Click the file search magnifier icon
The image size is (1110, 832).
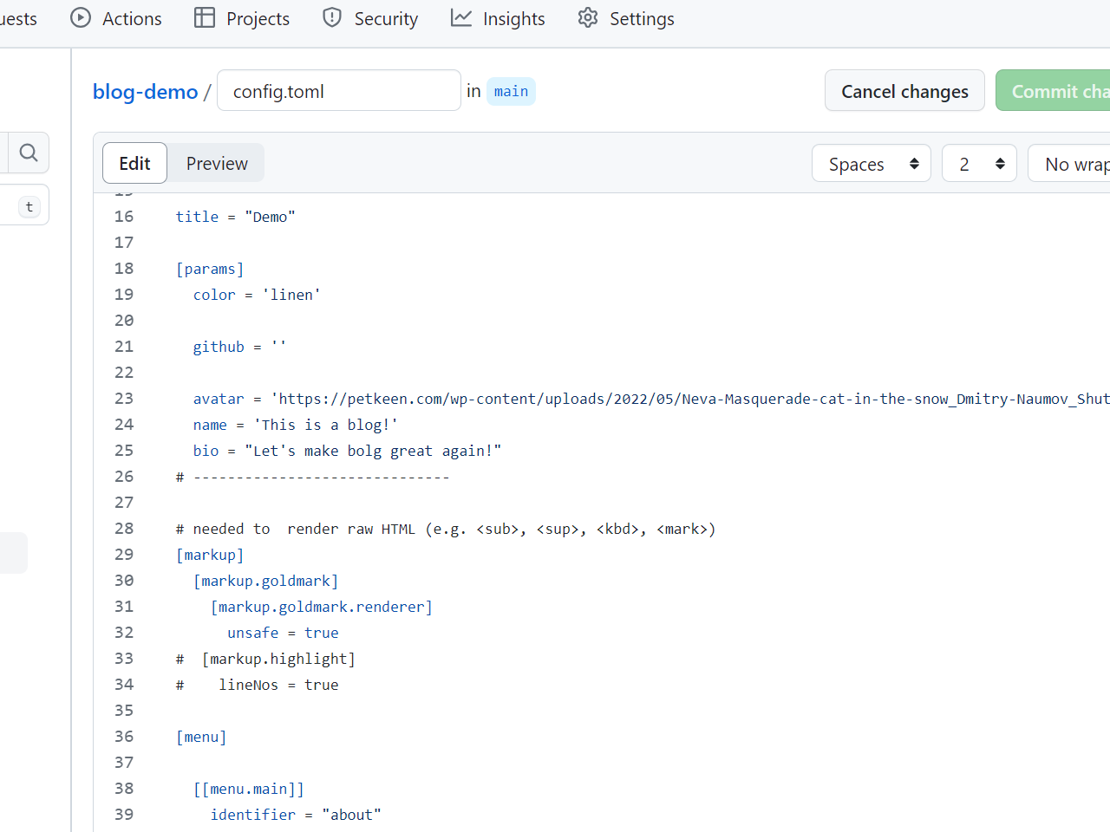(29, 153)
